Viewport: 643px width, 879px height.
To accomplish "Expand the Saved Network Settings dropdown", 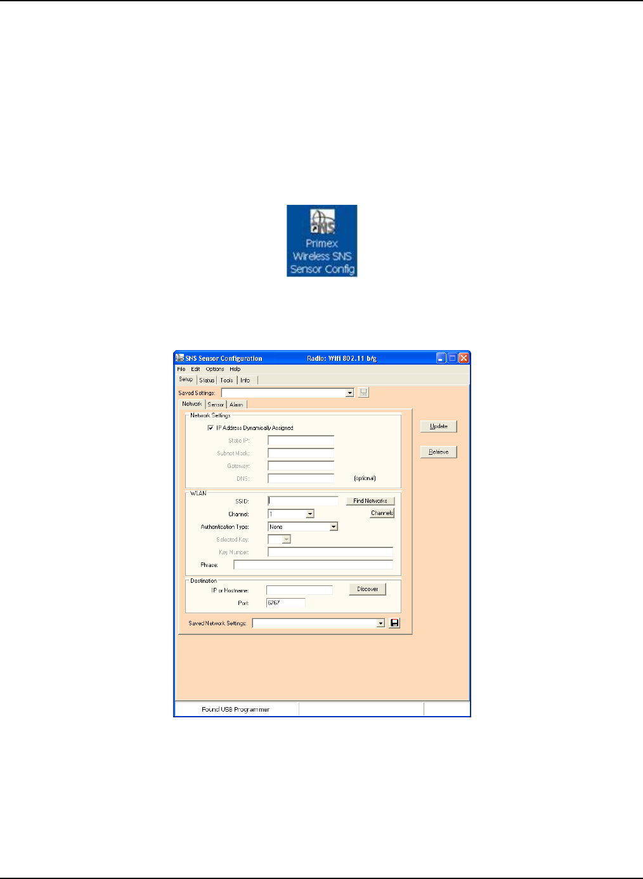I will 380,623.
